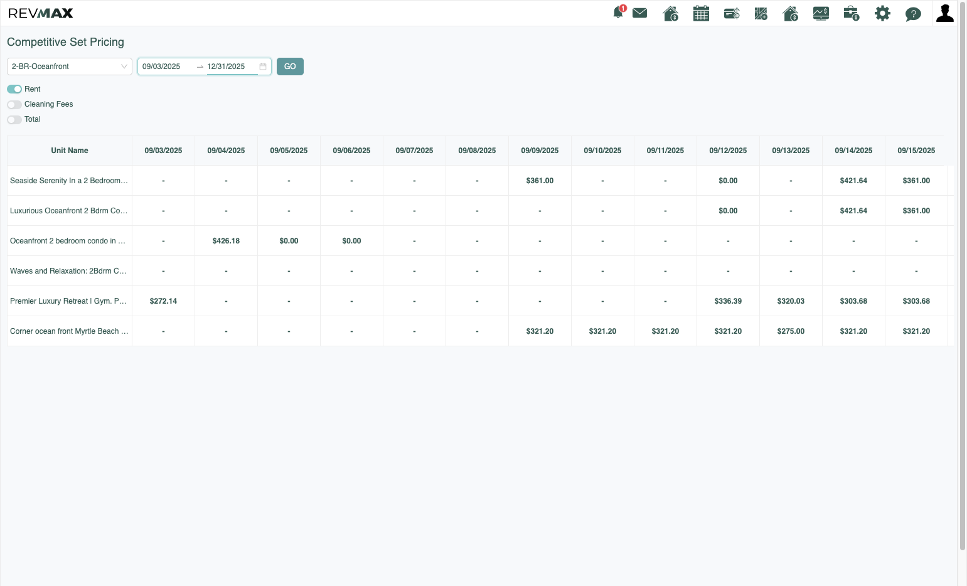967x586 pixels.
Task: Open the credit card dollar icon
Action: click(x=732, y=13)
